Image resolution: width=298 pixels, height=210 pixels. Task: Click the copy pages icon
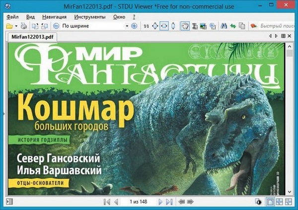(242, 26)
